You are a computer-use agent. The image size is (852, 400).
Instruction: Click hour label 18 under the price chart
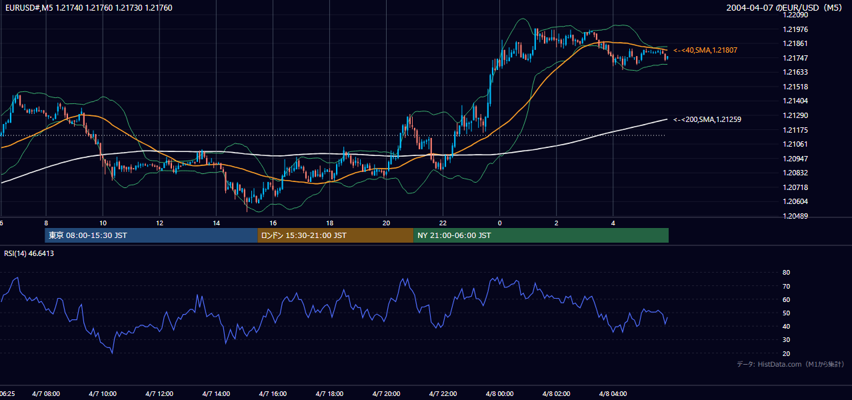click(329, 223)
